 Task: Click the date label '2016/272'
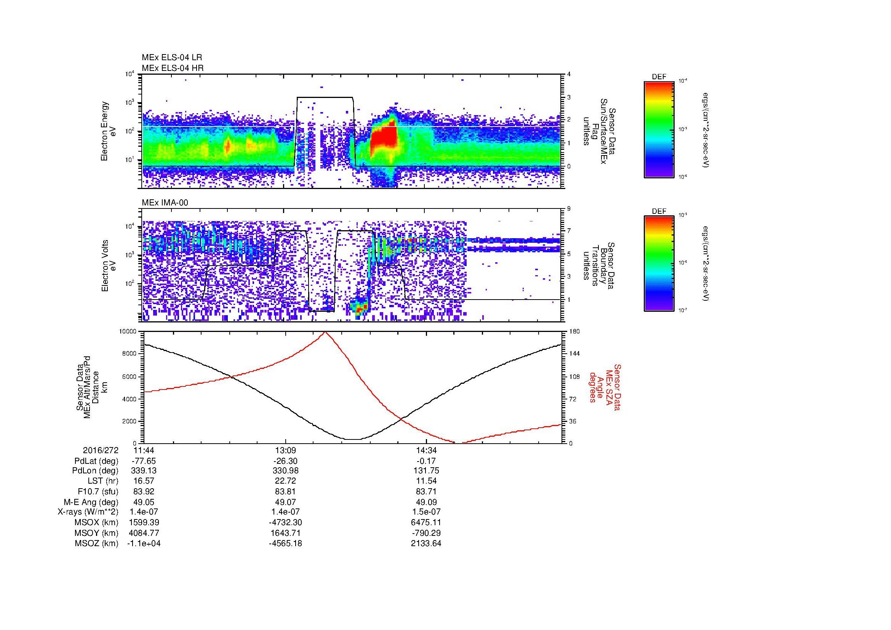(101, 450)
